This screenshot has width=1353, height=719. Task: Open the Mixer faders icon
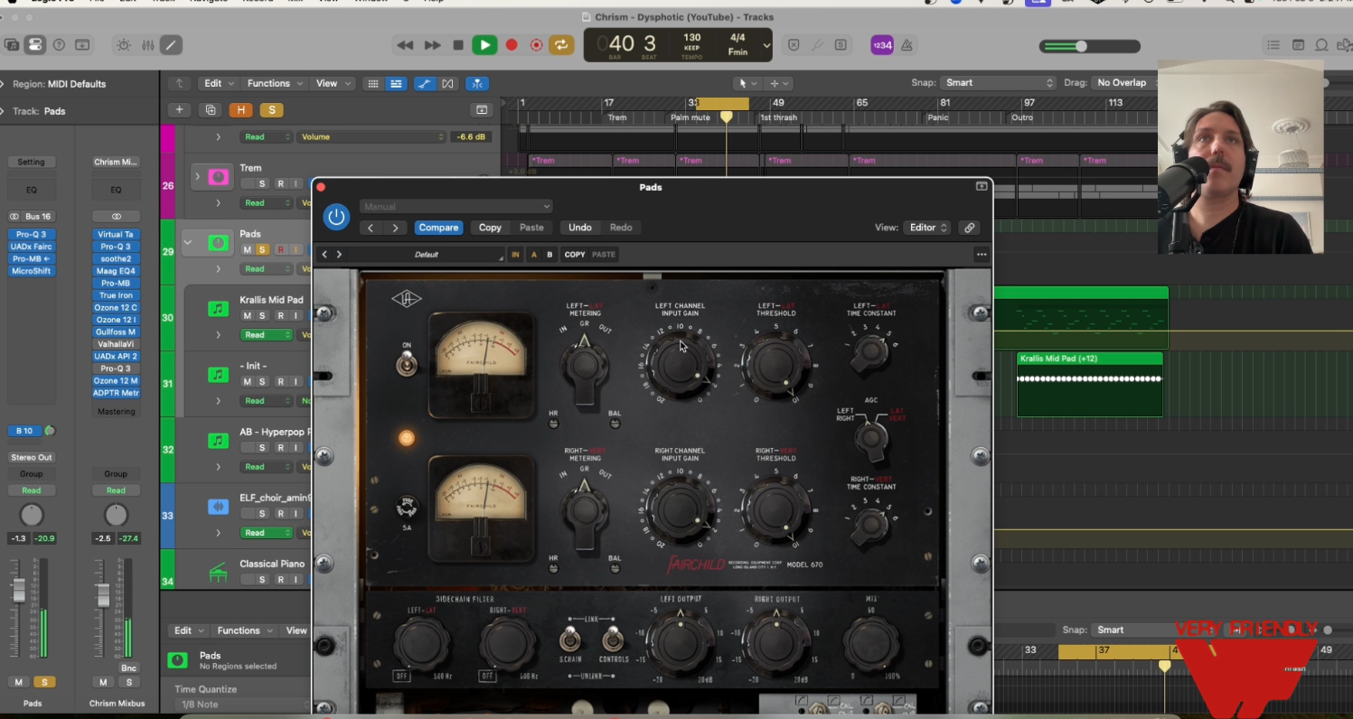tap(147, 44)
